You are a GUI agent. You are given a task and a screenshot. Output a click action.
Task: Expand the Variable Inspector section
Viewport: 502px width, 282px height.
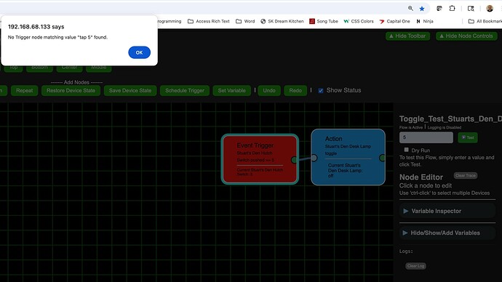tap(447, 211)
